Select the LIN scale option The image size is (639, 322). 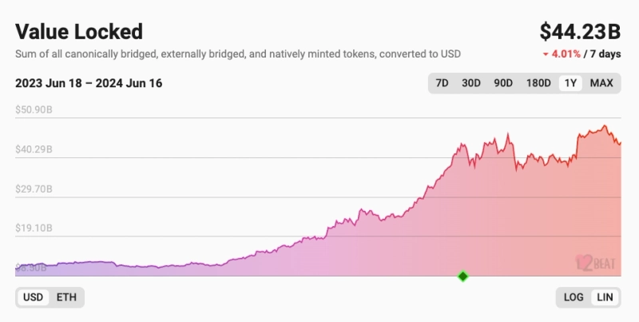point(605,297)
